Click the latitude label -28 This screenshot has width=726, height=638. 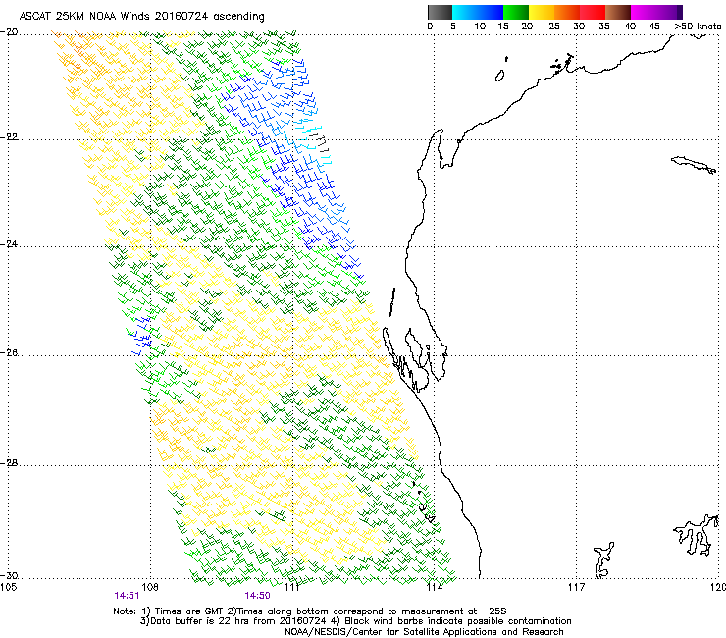(x=9, y=463)
